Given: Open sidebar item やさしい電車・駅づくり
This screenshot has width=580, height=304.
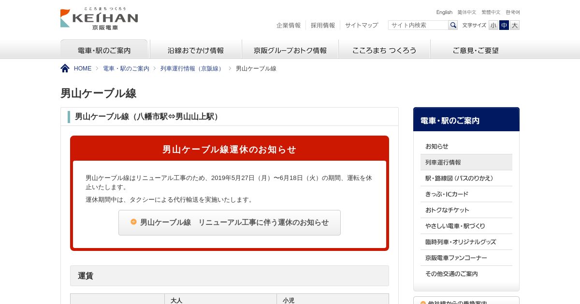Looking at the screenshot, I should pyautogui.click(x=466, y=226).
